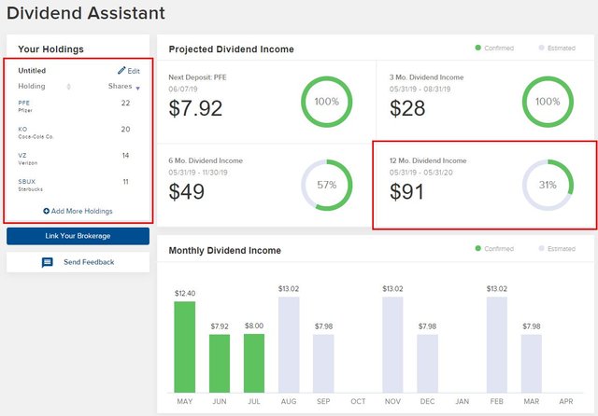Screen dimensions: 598x416
Task: Click the Estimated legend dot in Projected panel
Action: click(541, 48)
